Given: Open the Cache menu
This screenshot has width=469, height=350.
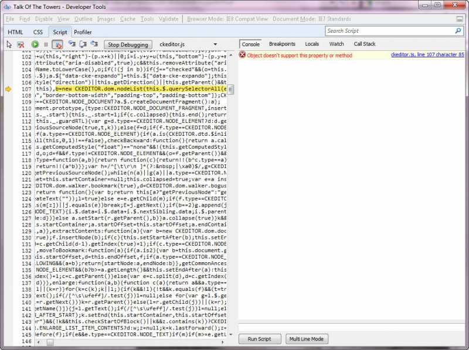Looking at the screenshot, I should click(127, 19).
